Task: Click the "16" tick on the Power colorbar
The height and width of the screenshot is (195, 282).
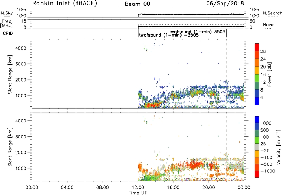Action: [x=263, y=75]
